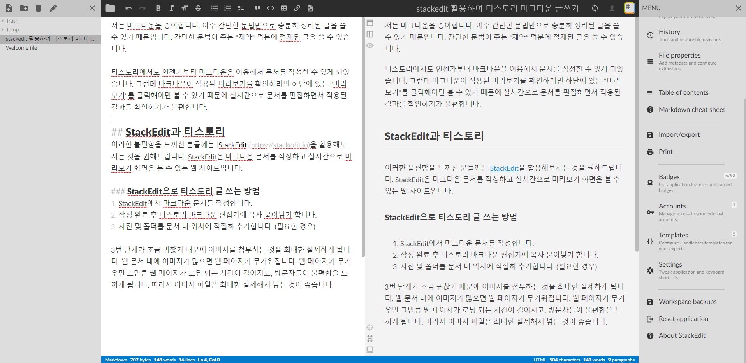Create a new file in the explorer
Viewport: 746px width, 363px height.
(x=9, y=8)
